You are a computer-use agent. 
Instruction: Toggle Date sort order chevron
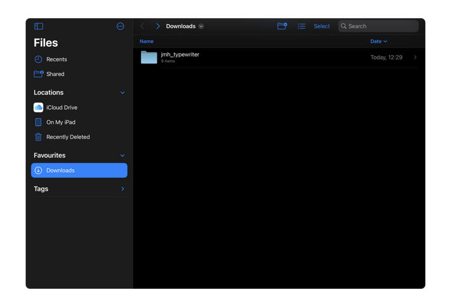(x=385, y=42)
